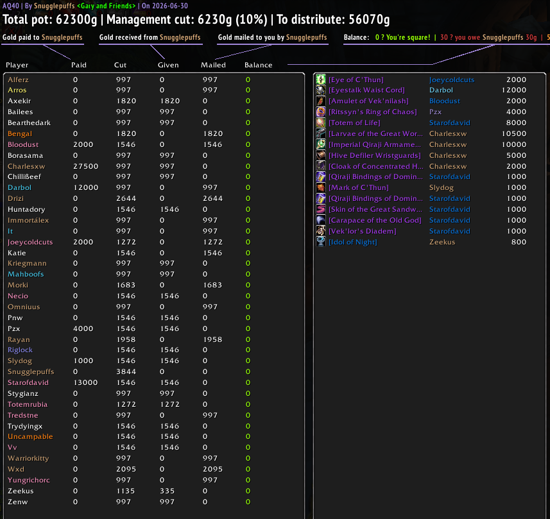Click the 'Gold received from Snugglepuffs' legend
Viewport: 550px width, 519px height.
(x=150, y=37)
